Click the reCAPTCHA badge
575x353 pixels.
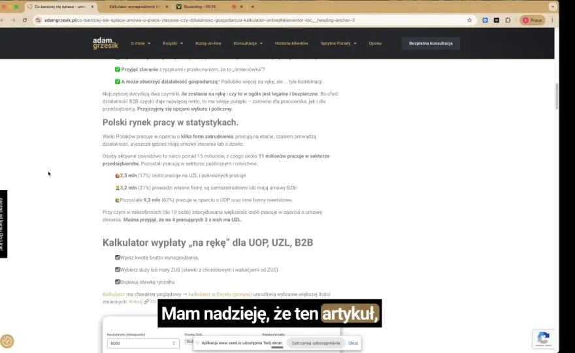543,339
